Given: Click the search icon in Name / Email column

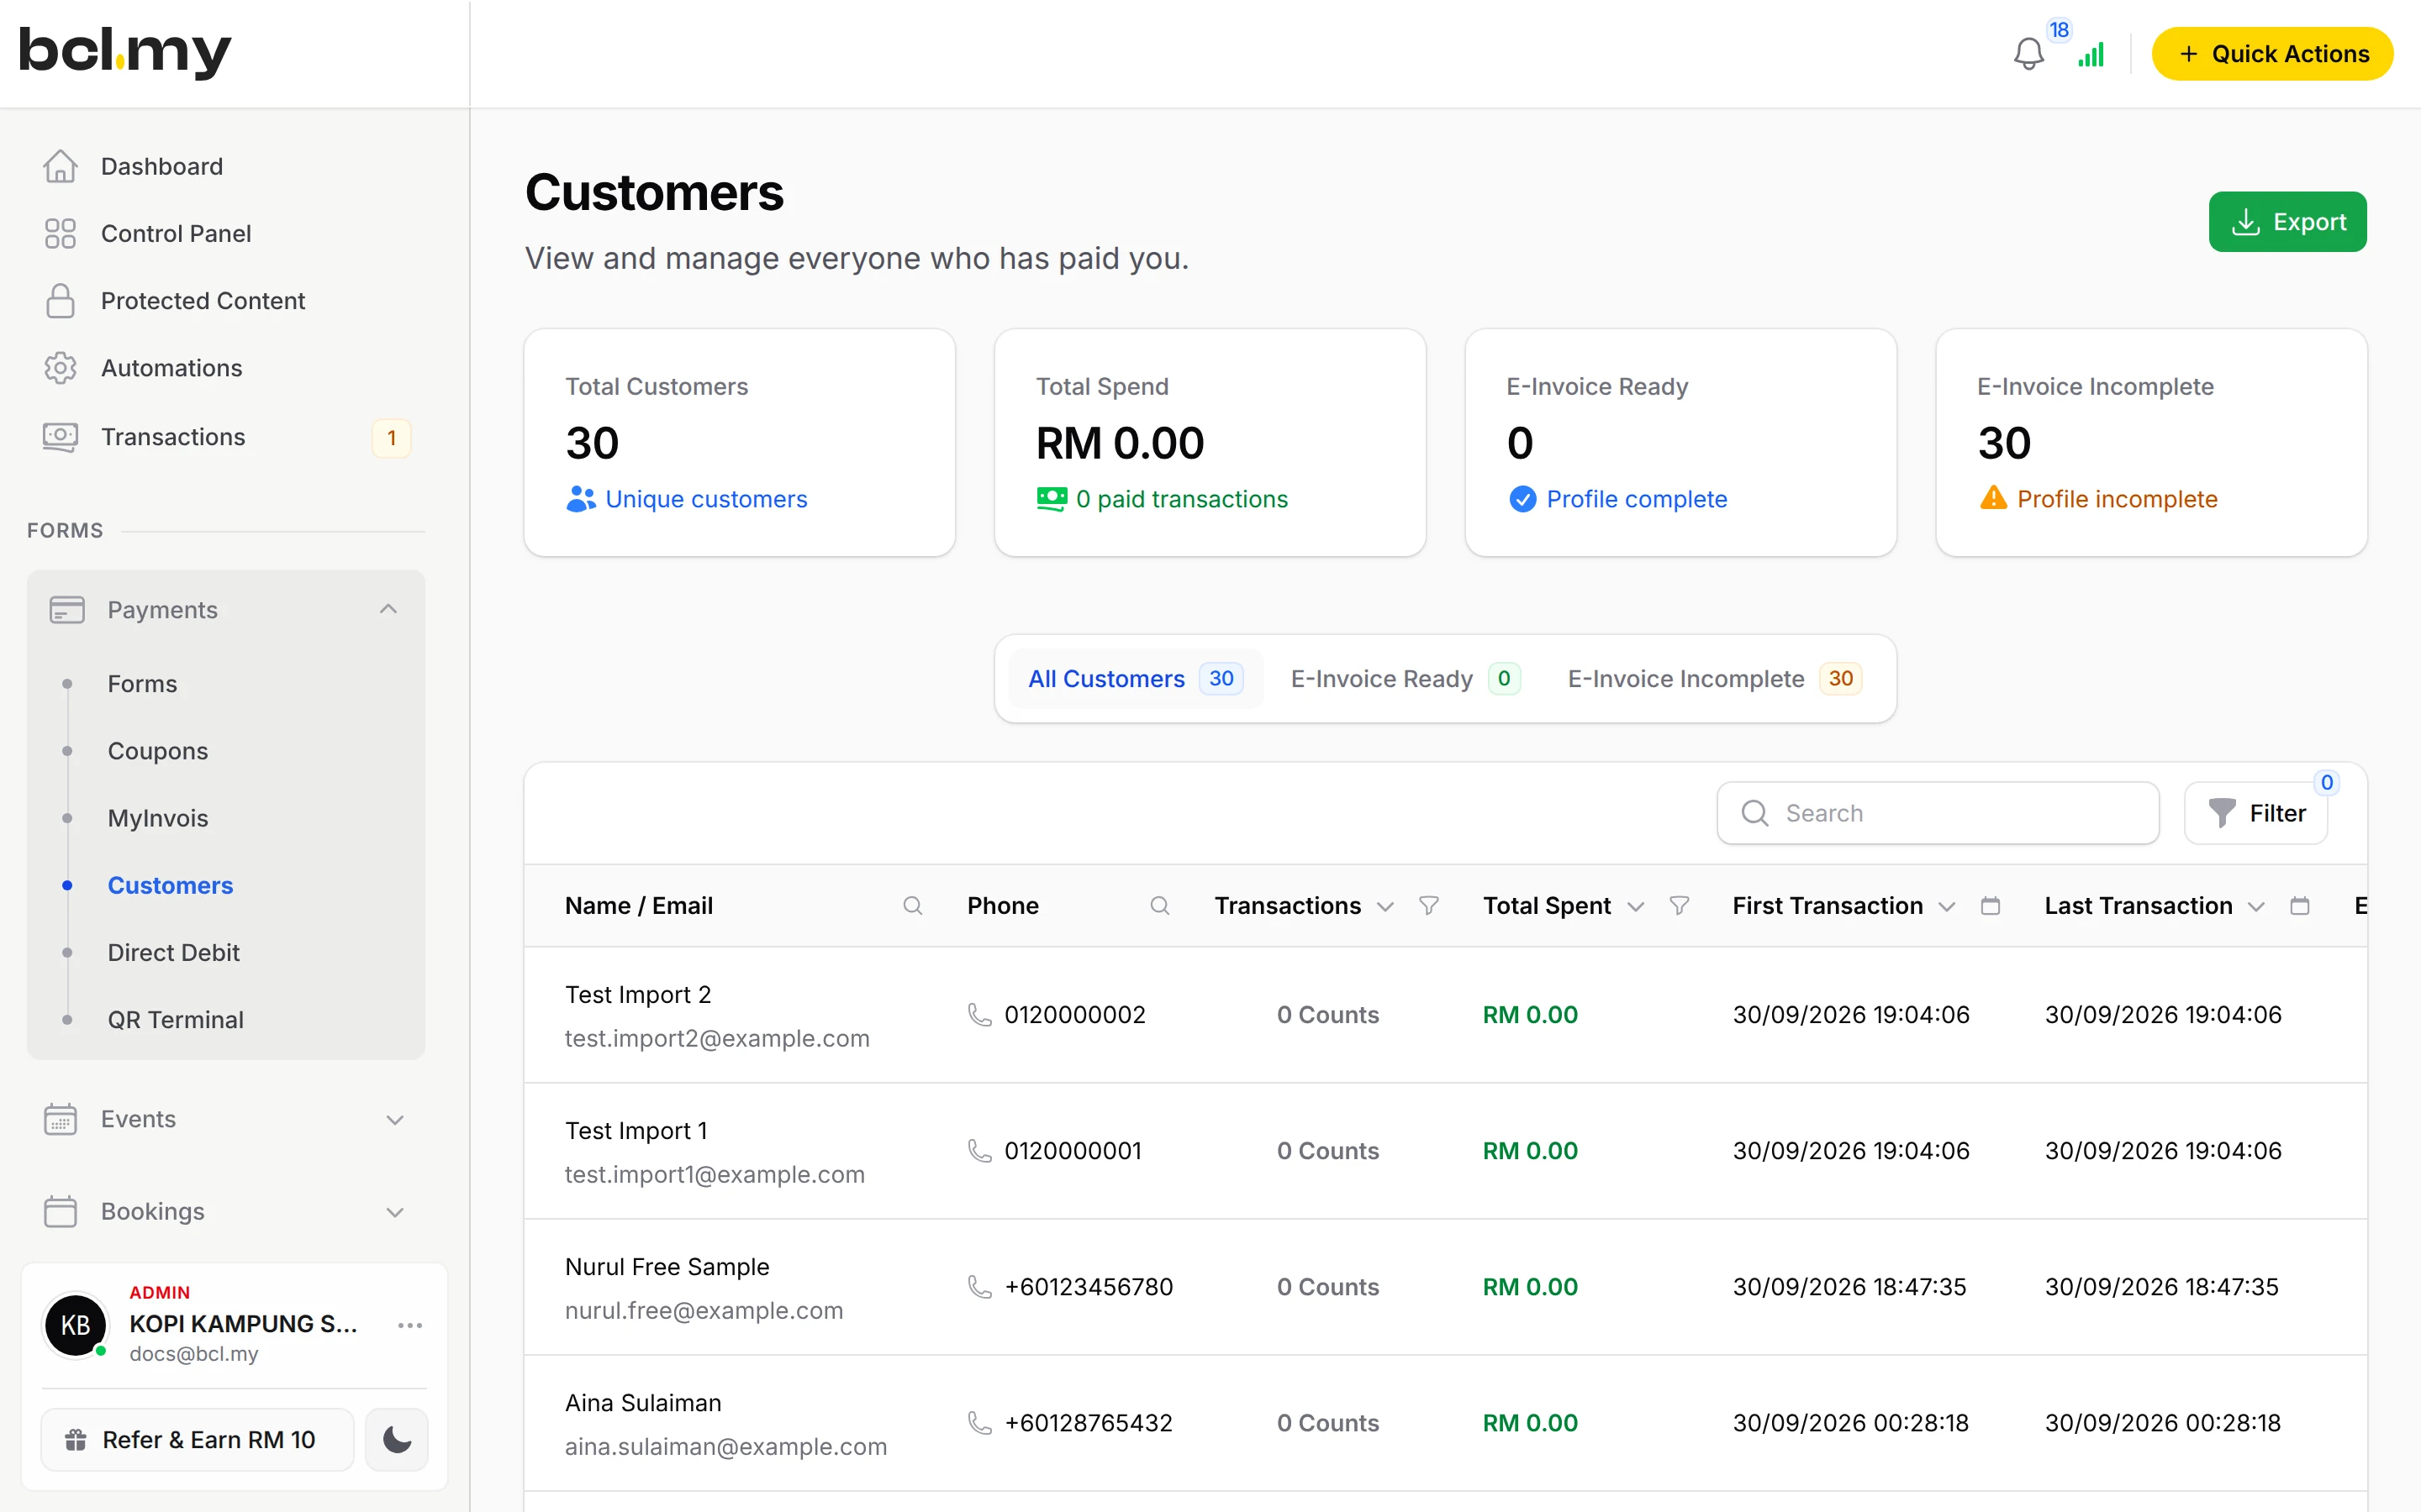Looking at the screenshot, I should click(x=912, y=905).
